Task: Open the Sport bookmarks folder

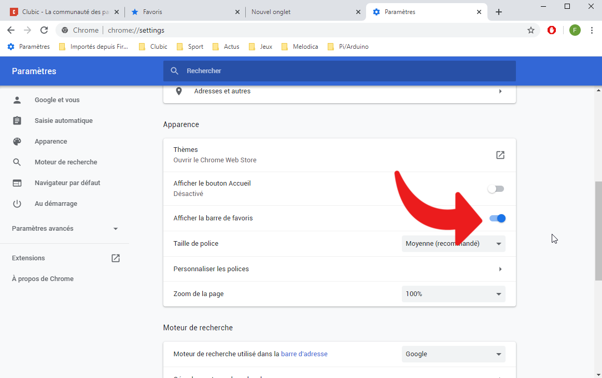Action: click(190, 47)
